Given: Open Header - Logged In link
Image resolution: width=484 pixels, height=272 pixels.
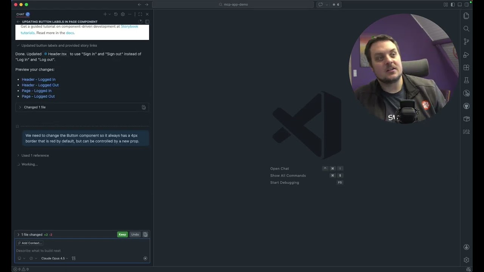Looking at the screenshot, I should 39,79.
